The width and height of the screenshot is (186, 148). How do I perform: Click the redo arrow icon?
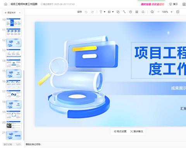[92, 12]
